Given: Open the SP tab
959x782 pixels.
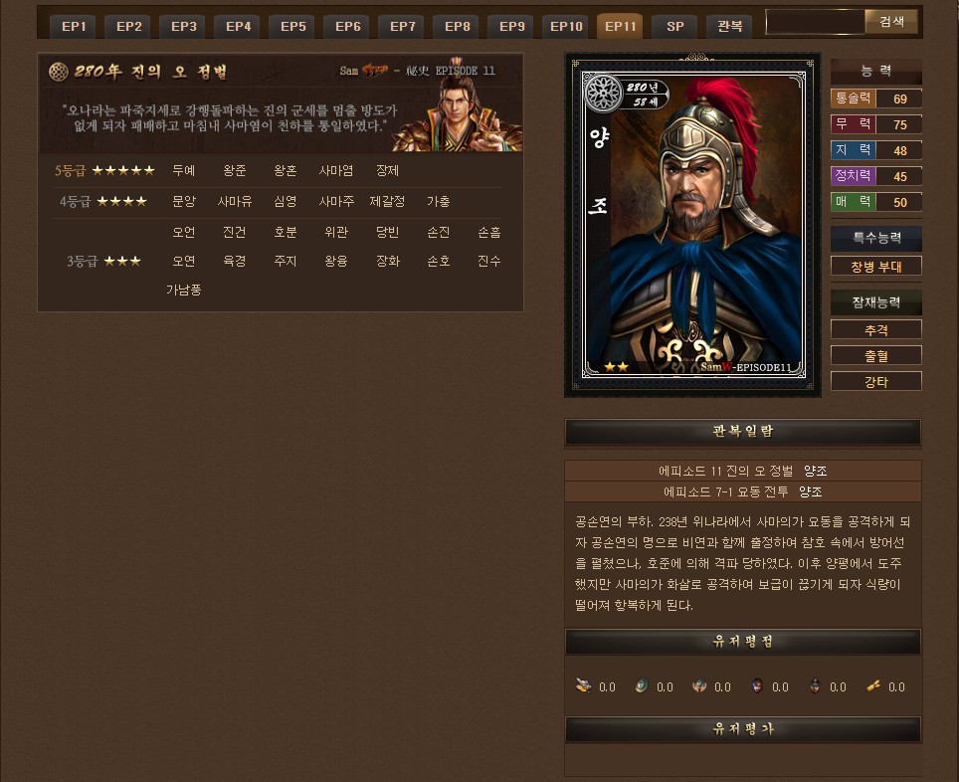Looking at the screenshot, I should pyautogui.click(x=674, y=26).
